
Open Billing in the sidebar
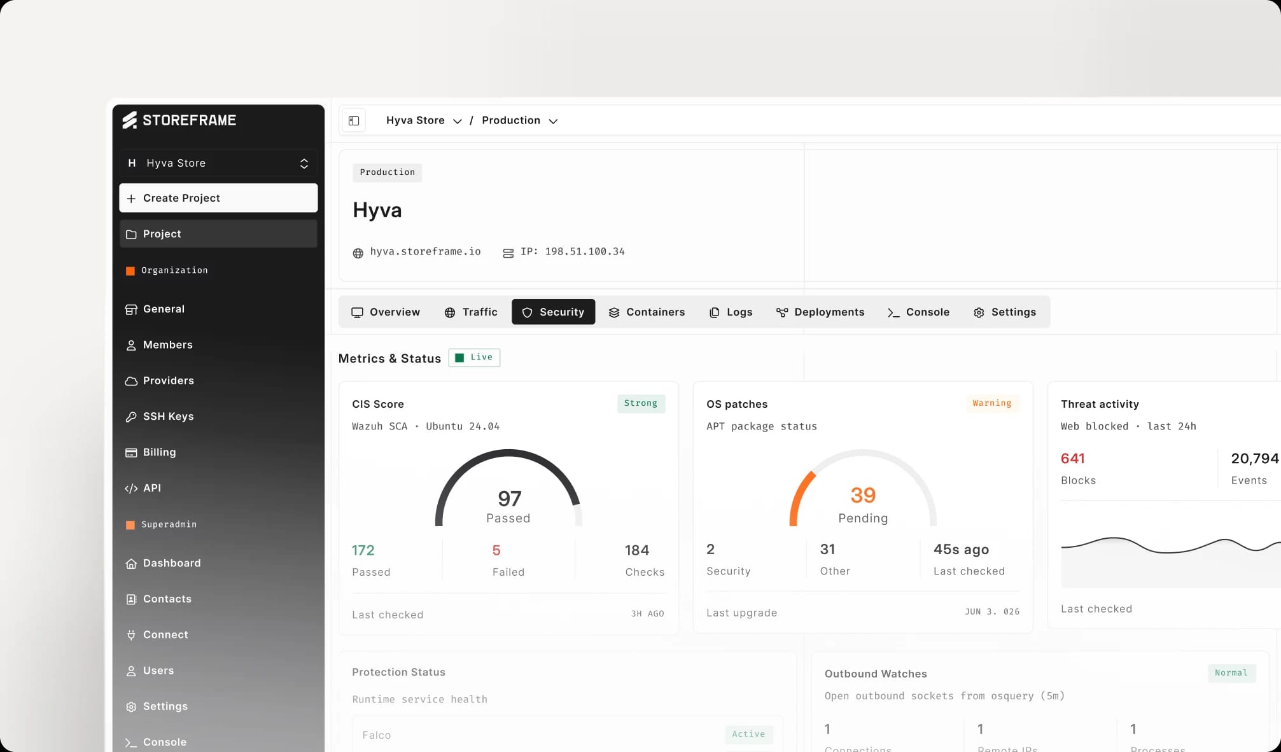[x=218, y=452]
